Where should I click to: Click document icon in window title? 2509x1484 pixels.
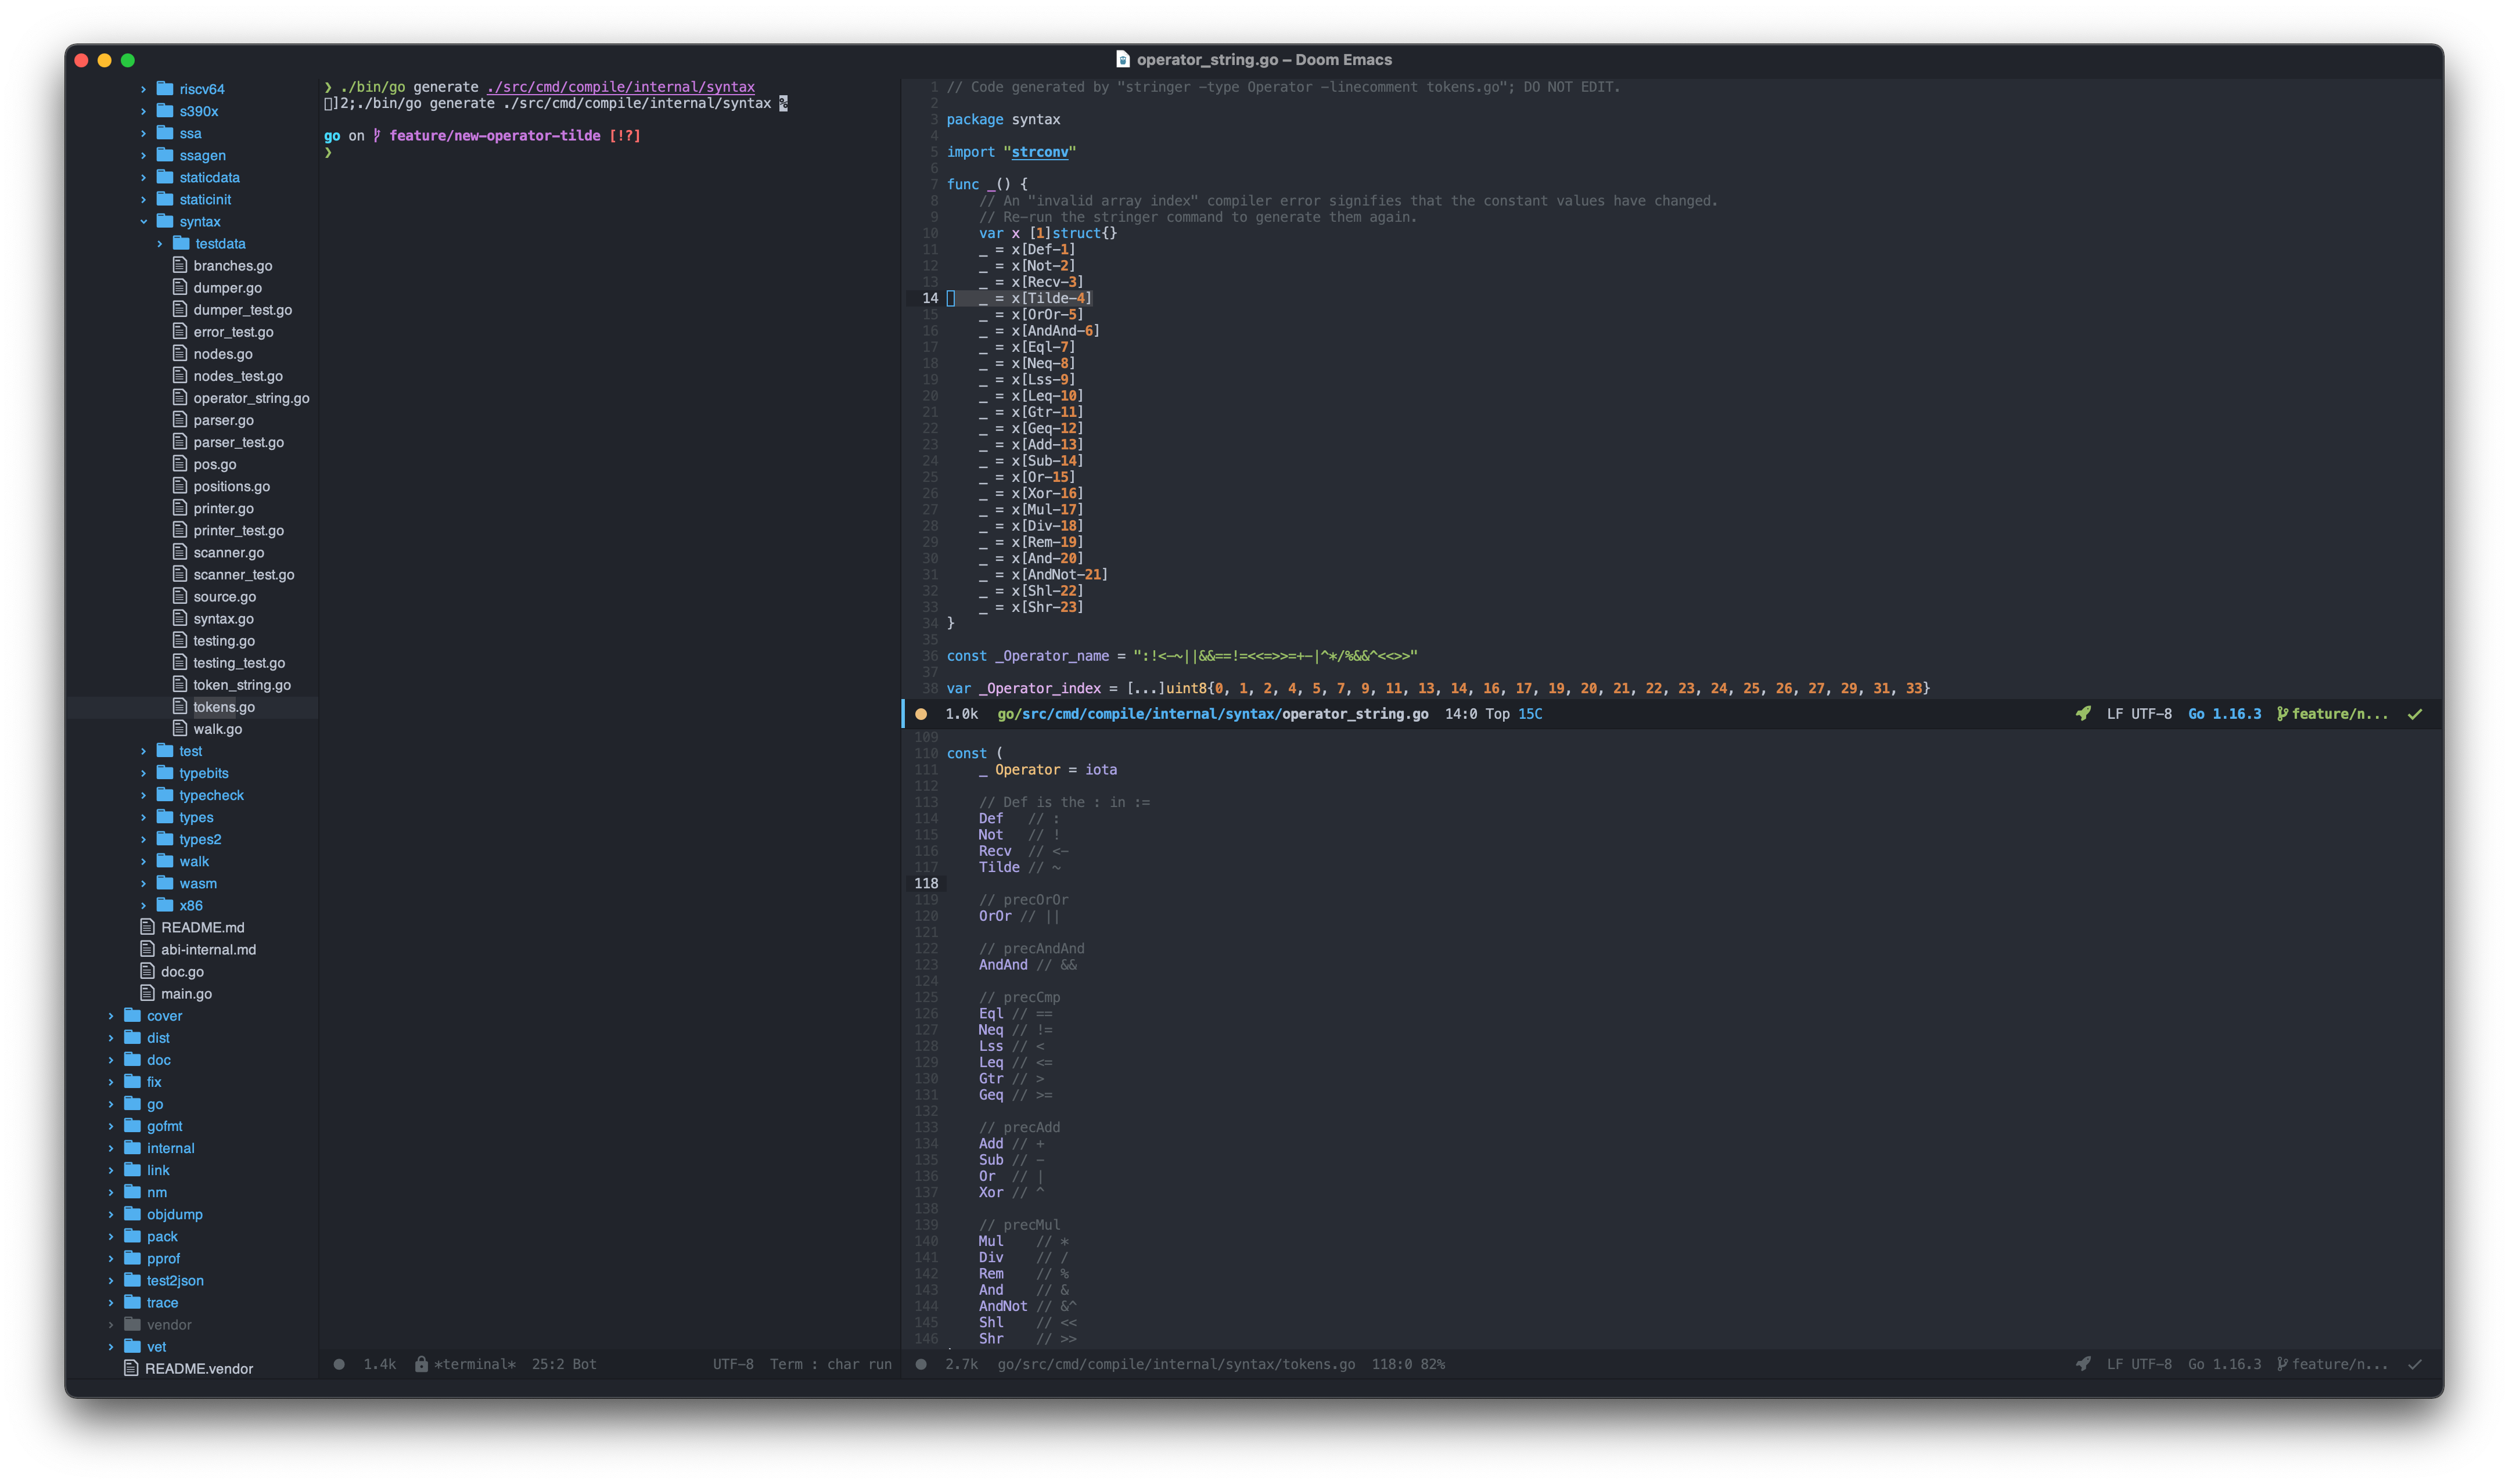click(1122, 60)
